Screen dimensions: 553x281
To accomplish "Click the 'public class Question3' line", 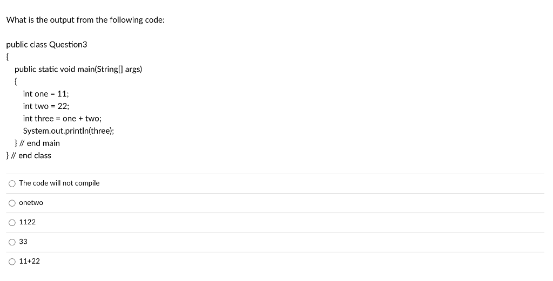I will (x=46, y=44).
